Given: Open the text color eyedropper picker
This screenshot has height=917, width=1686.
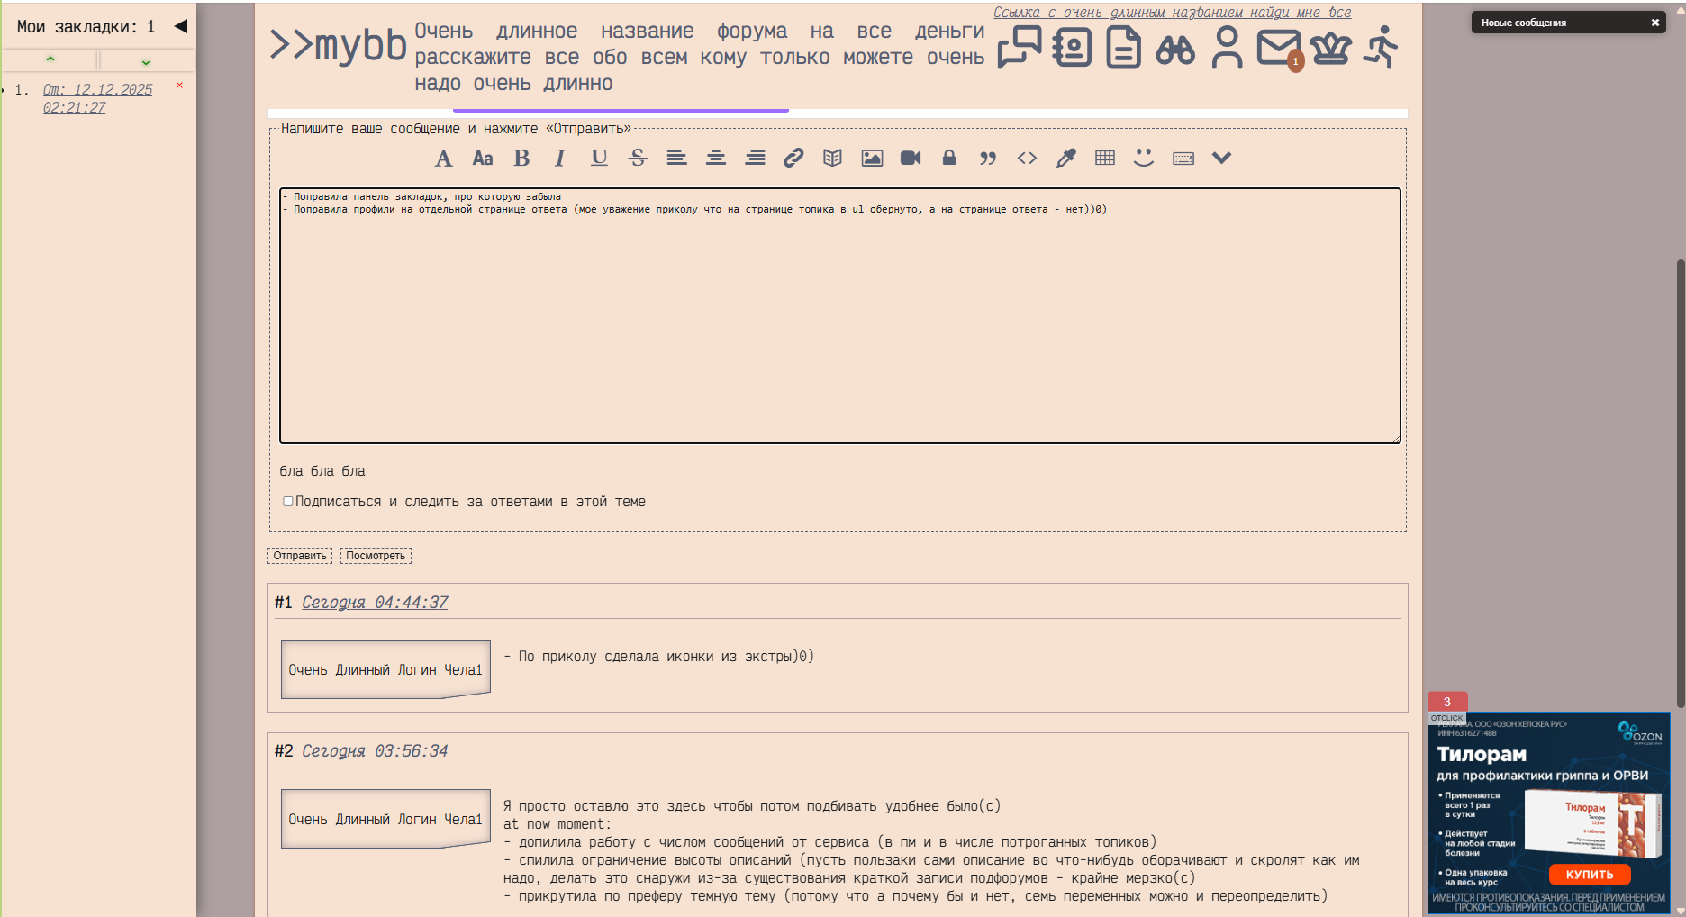Looking at the screenshot, I should (x=1066, y=159).
